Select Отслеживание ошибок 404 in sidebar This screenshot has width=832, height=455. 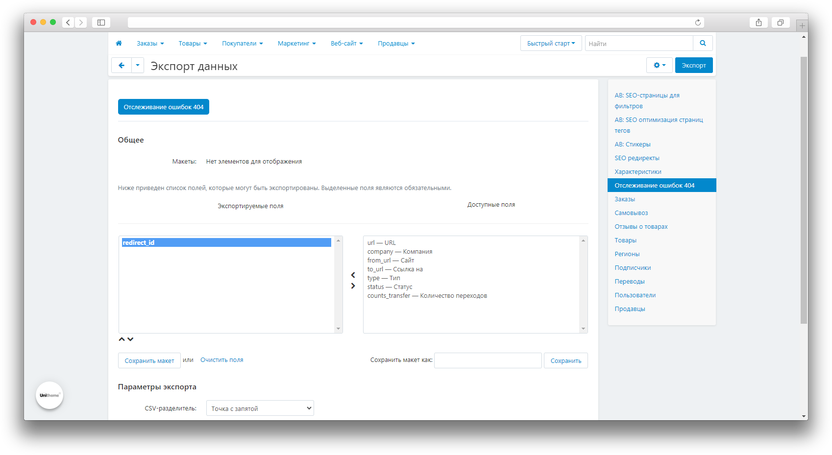[662, 185]
